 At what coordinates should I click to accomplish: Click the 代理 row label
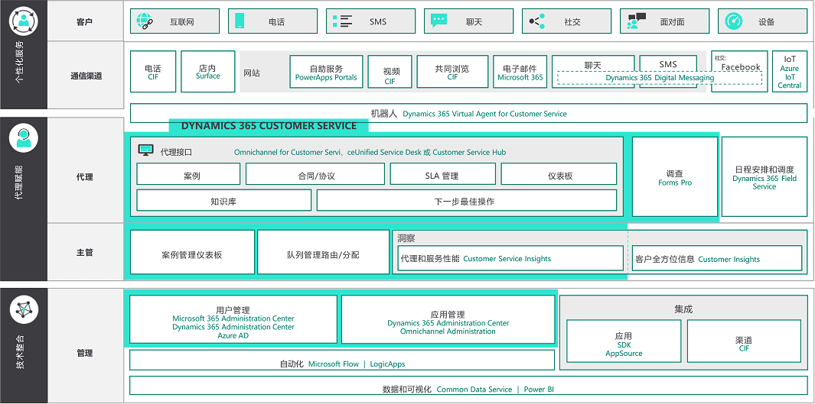pos(84,177)
